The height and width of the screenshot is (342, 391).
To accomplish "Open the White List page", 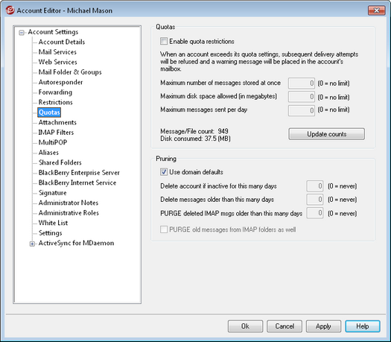I will point(53,223).
